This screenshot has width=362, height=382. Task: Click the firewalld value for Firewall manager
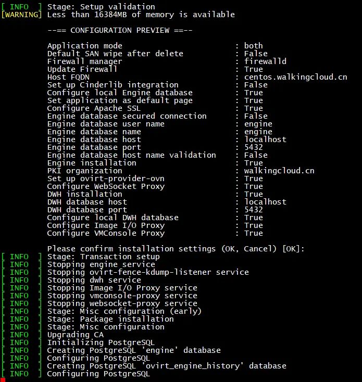[267, 61]
